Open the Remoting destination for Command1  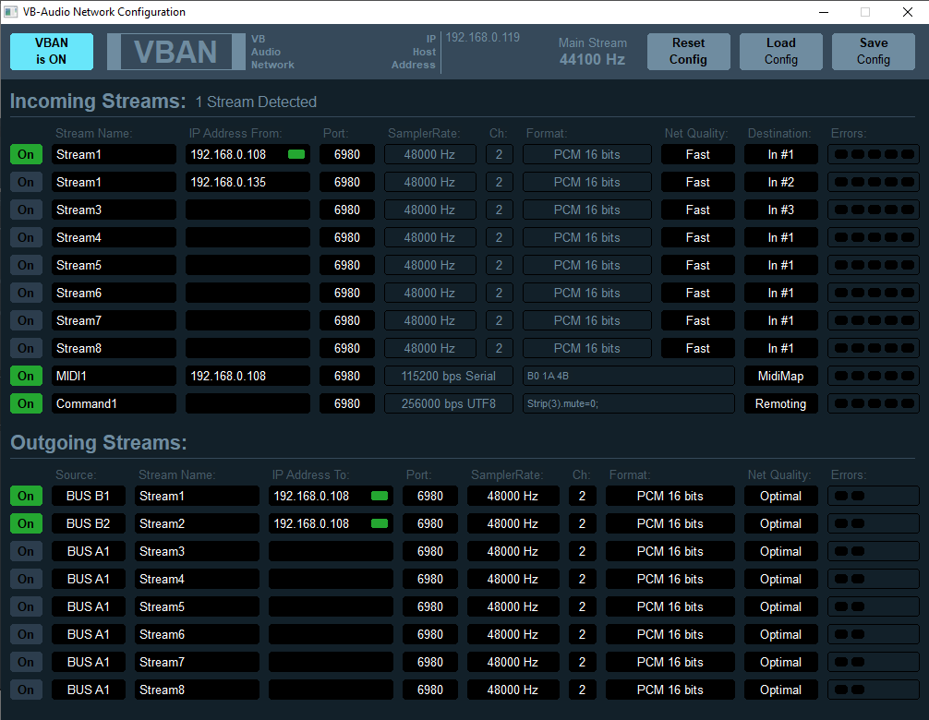(x=781, y=403)
